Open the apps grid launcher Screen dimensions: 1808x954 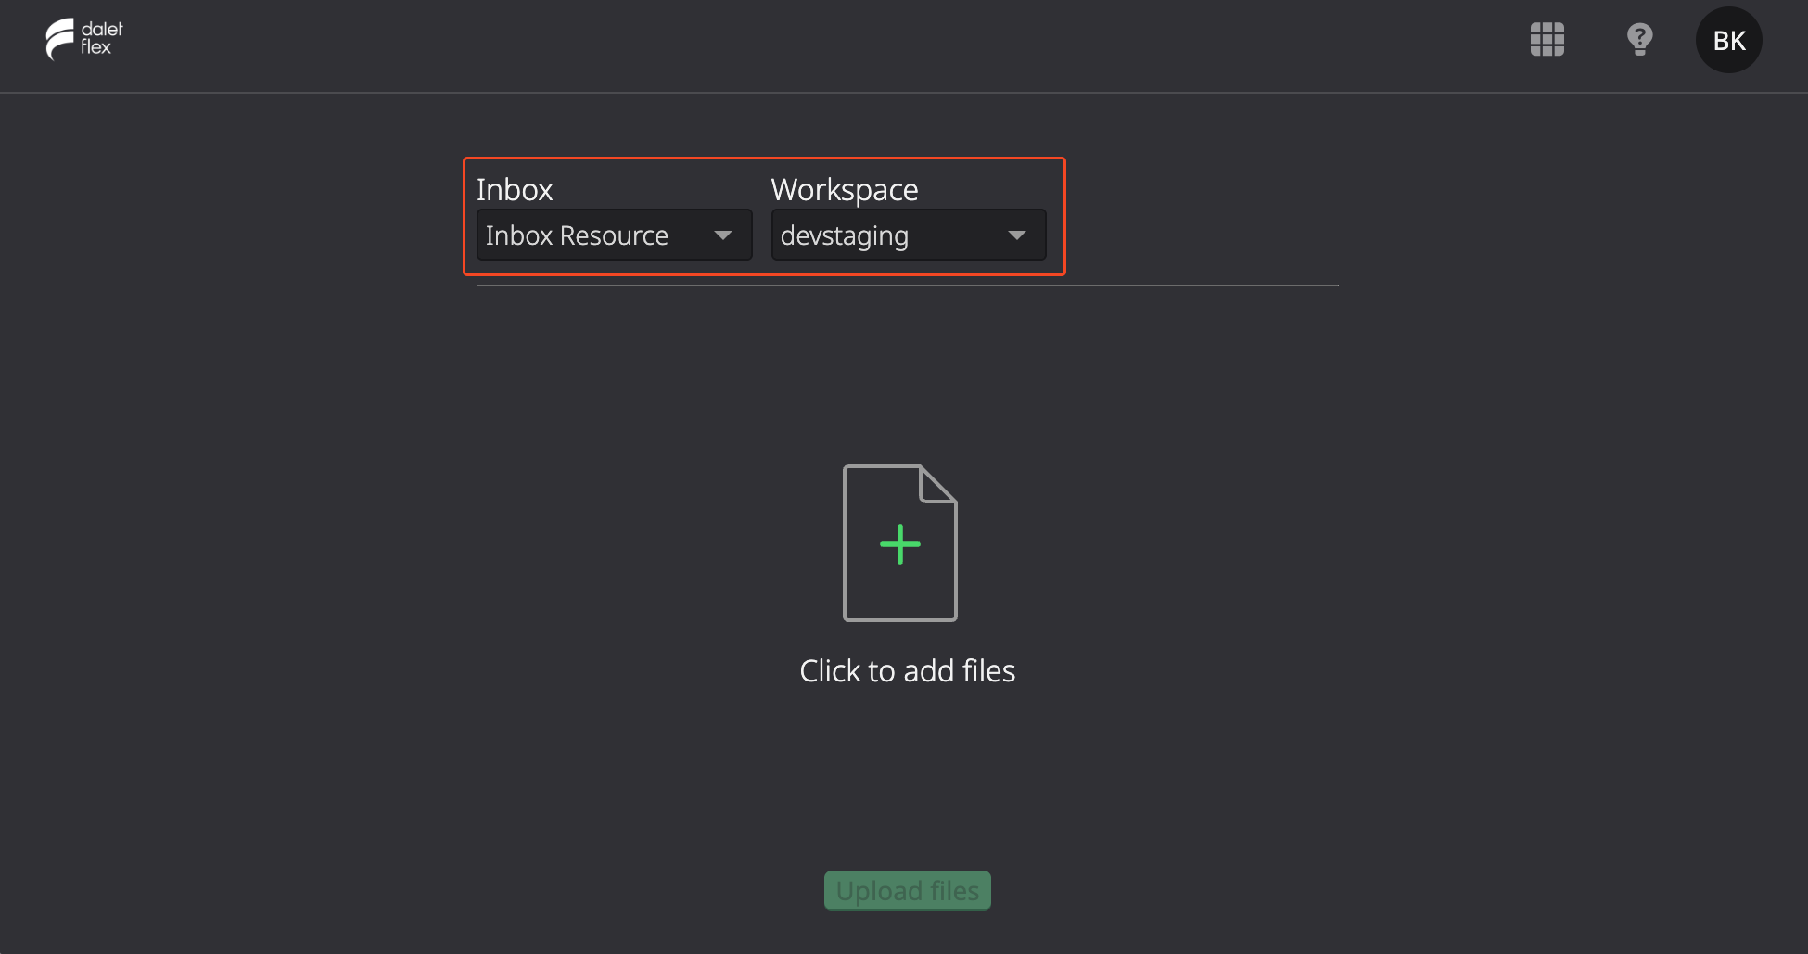coord(1547,40)
